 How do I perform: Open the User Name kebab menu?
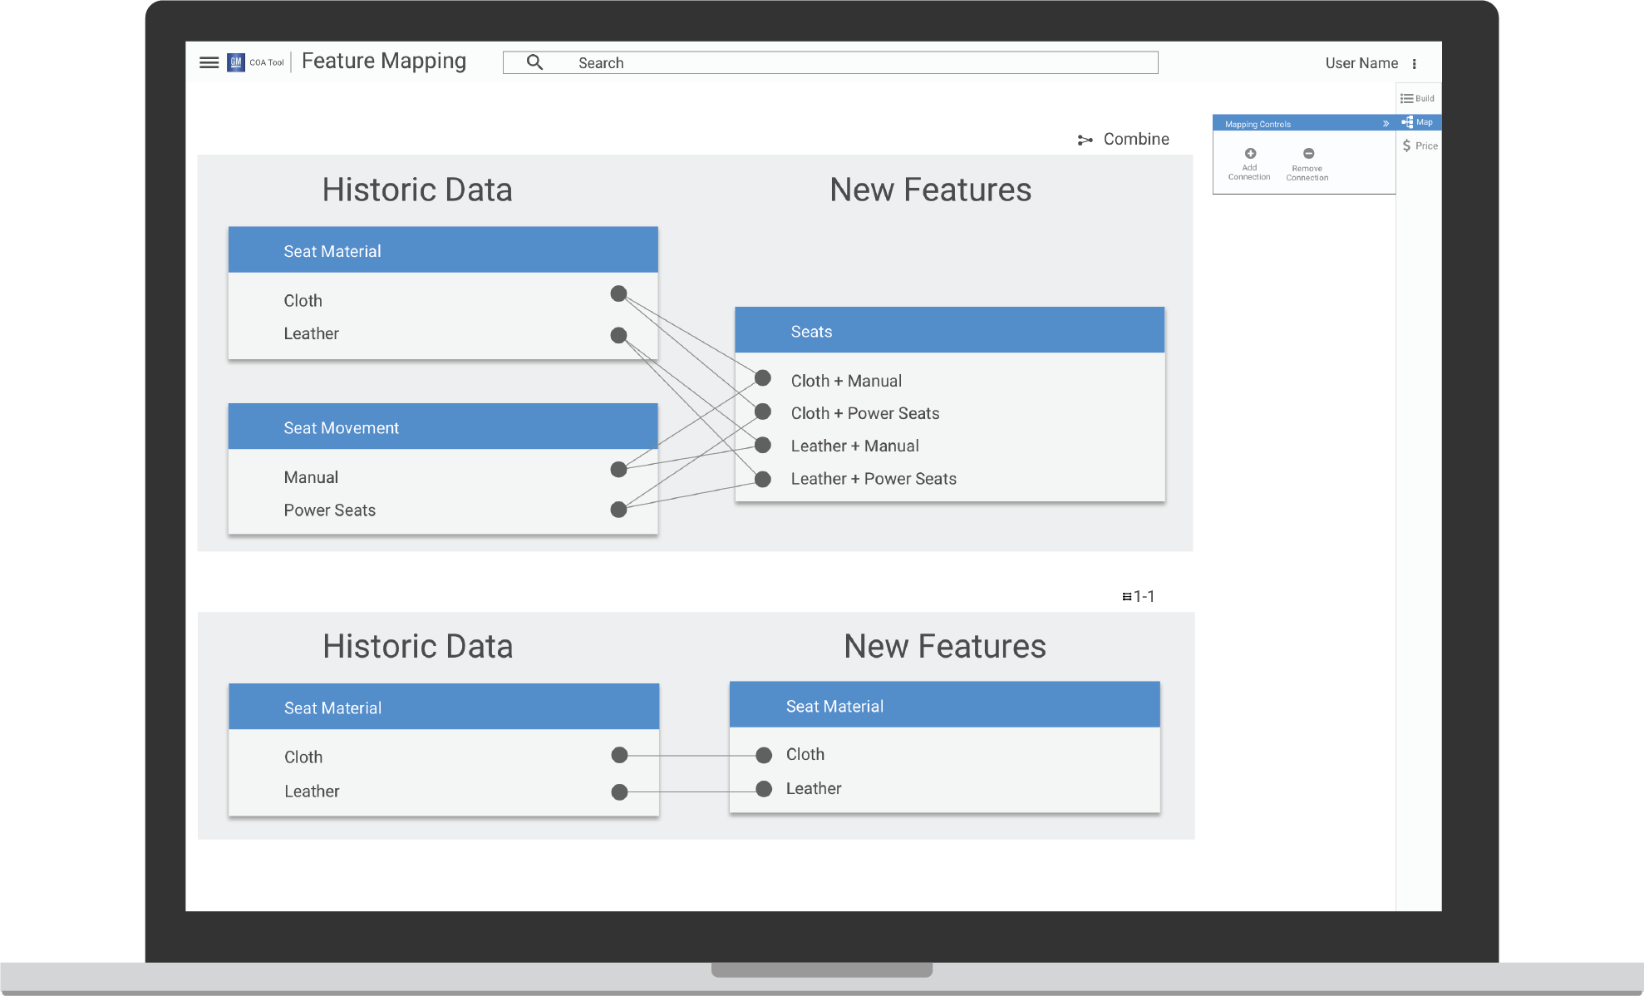1414,63
